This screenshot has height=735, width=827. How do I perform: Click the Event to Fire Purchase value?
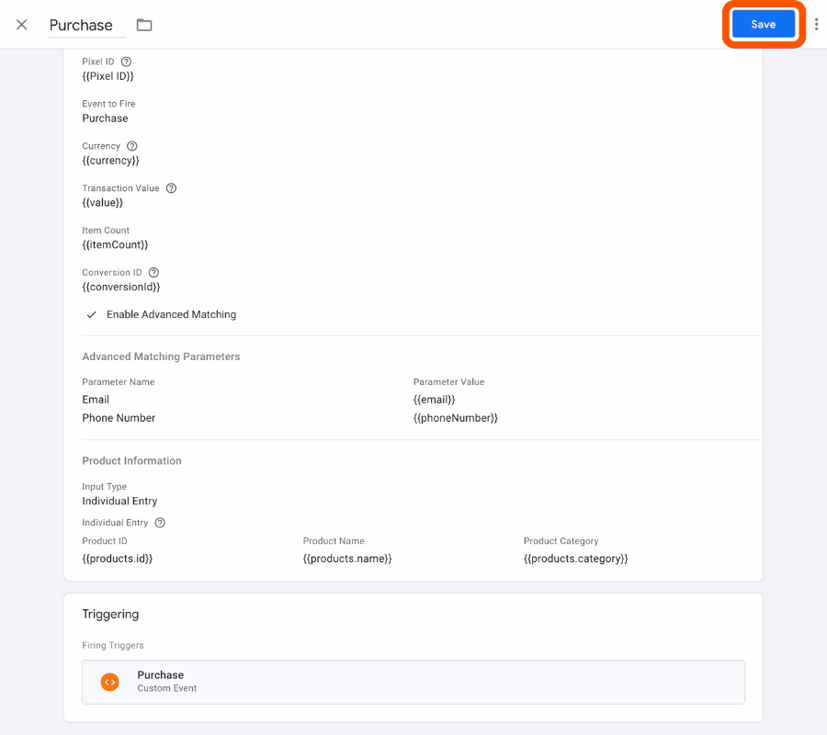[x=105, y=119]
